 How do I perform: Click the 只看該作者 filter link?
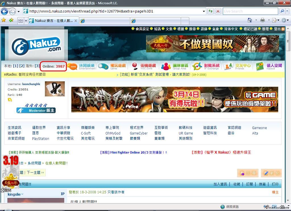pos(116,192)
